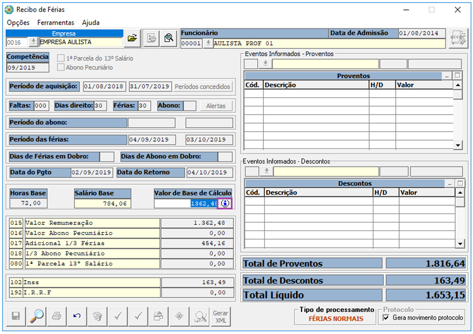The height and width of the screenshot is (334, 473).
Task: Open Eventos Informados Descontos event dropdown arrow
Action: click(x=267, y=172)
